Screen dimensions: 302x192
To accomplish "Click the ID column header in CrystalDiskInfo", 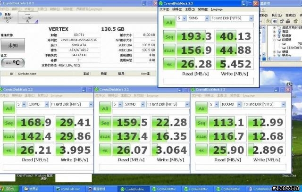I will click(x=11, y=74).
